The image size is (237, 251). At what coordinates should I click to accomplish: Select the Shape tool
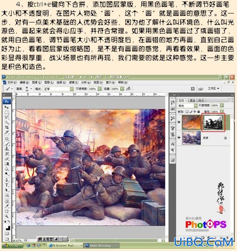7,195
